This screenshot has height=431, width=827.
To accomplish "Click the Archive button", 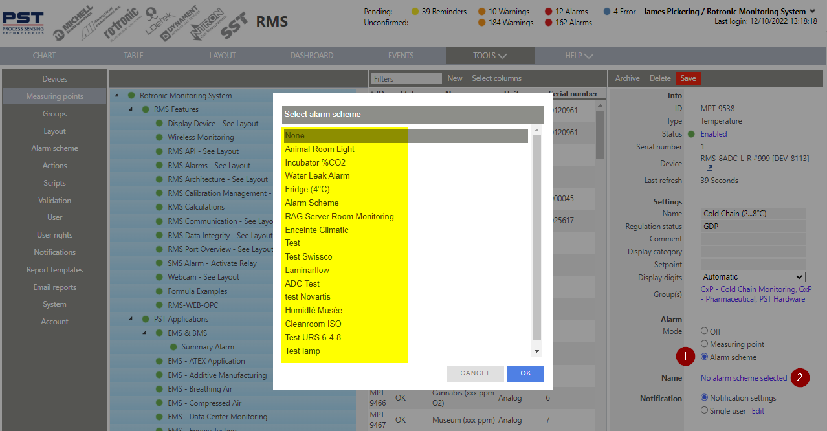I will coord(627,78).
